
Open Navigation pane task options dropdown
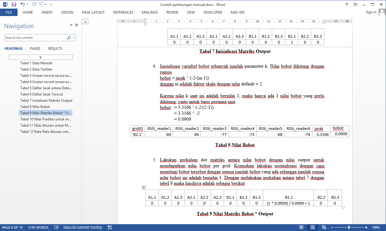(x=71, y=25)
